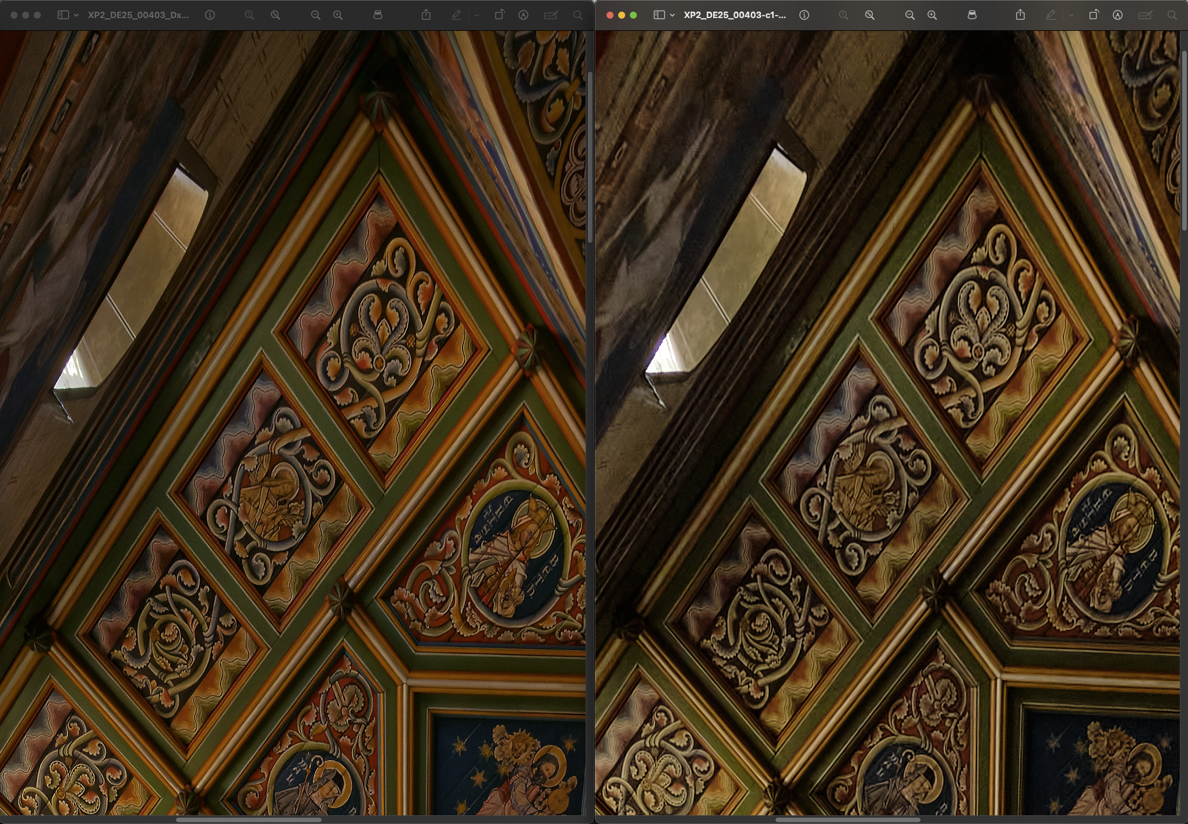Viewport: 1188px width, 824px height.
Task: Show Markup toolbar in right c1 window
Action: pyautogui.click(x=1118, y=15)
